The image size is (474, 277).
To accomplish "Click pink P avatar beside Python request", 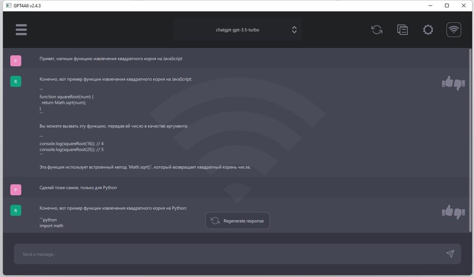I will pyautogui.click(x=16, y=190).
